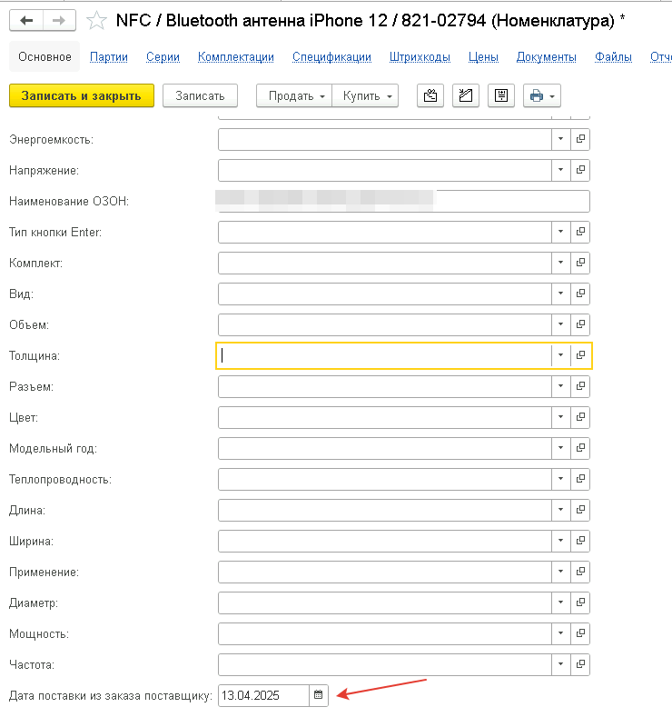The image size is (672, 717).
Task: Open the Длина value form icon
Action: point(580,510)
